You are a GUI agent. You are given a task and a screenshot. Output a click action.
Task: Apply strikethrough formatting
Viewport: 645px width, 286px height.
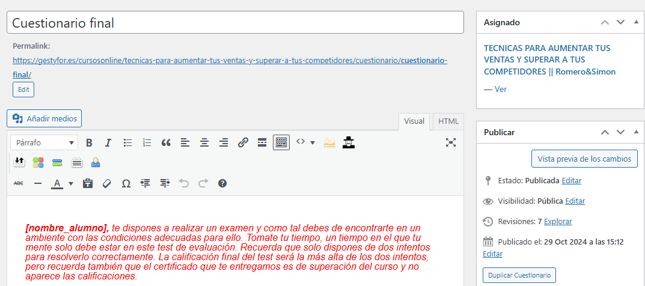19,183
